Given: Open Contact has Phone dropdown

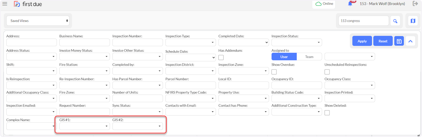Looking at the screenshot, I should (x=244, y=112).
